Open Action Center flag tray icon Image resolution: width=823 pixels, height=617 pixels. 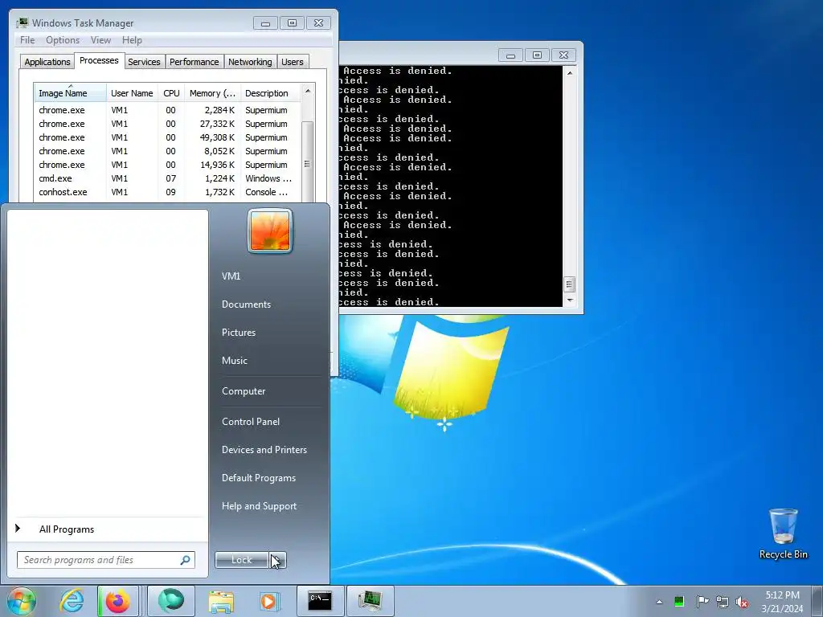[x=702, y=602]
